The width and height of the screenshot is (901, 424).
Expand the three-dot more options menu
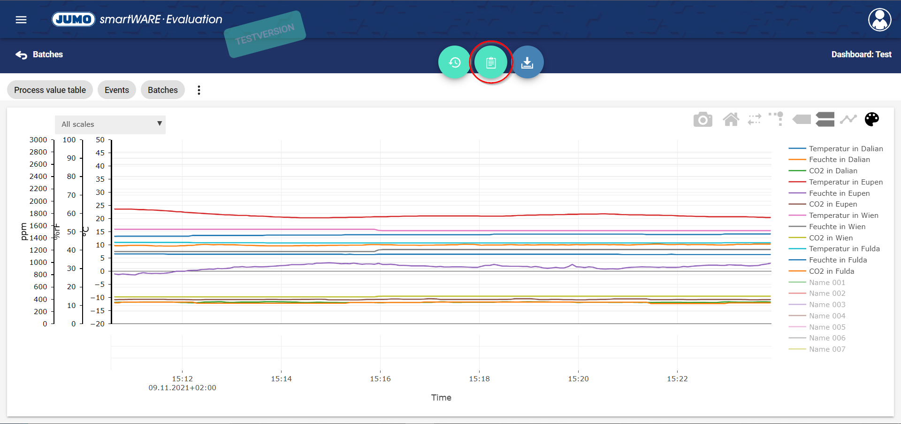199,90
